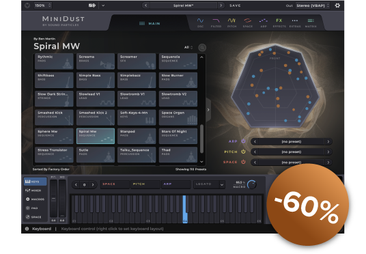Select the Taiku_Sequence preset

[x=137, y=154]
